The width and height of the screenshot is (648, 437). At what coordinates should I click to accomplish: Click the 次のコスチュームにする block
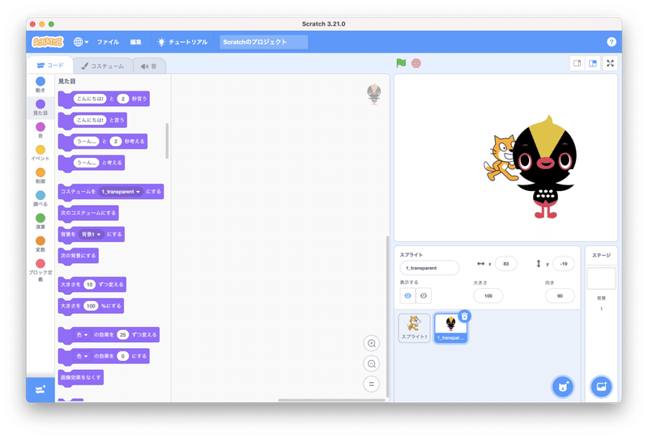coord(88,214)
